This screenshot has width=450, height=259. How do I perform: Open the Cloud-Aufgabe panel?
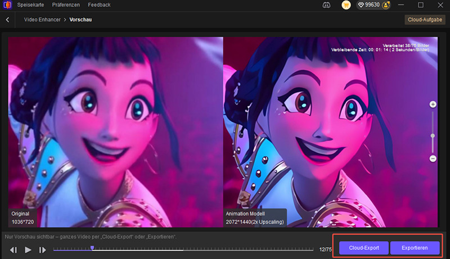425,20
